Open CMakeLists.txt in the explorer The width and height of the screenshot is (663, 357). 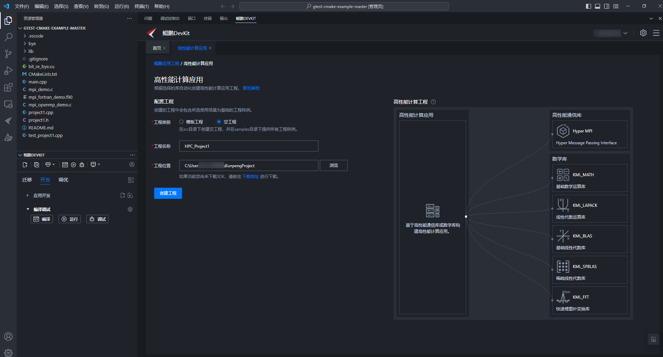click(42, 74)
